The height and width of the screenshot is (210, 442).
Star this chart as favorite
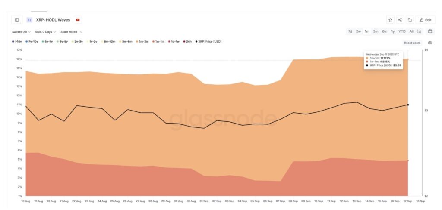tap(390, 20)
